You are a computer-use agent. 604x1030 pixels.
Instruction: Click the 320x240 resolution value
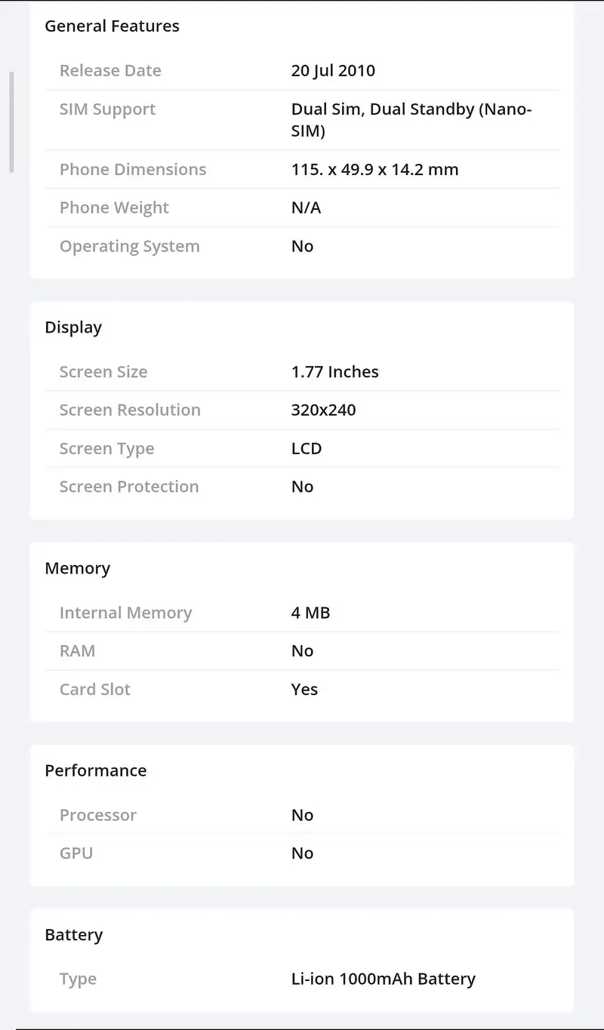323,410
